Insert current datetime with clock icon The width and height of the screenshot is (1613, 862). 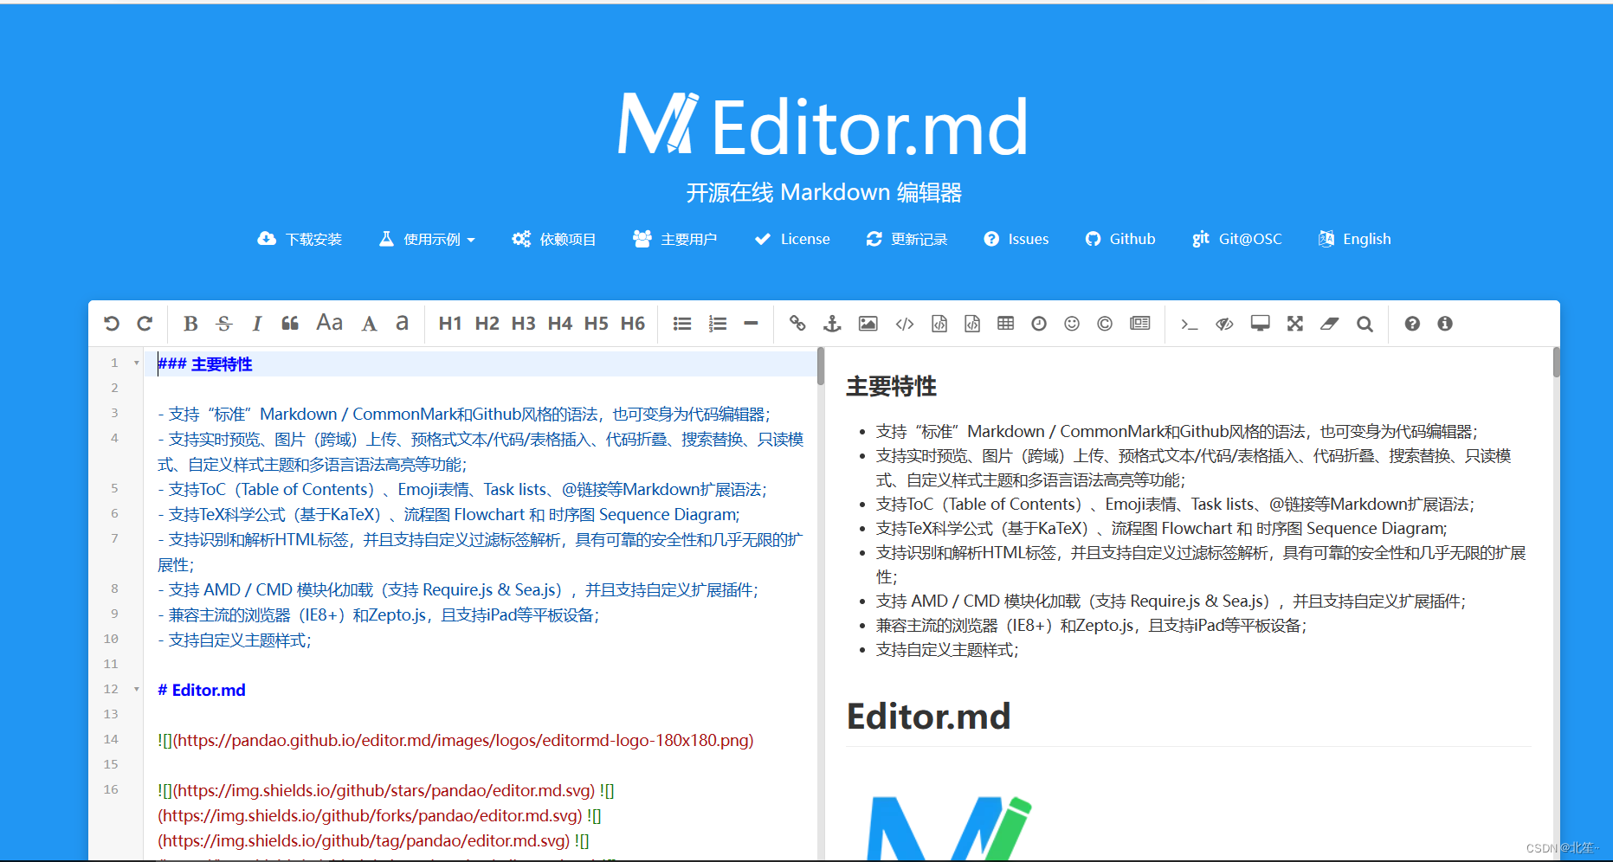click(1039, 324)
